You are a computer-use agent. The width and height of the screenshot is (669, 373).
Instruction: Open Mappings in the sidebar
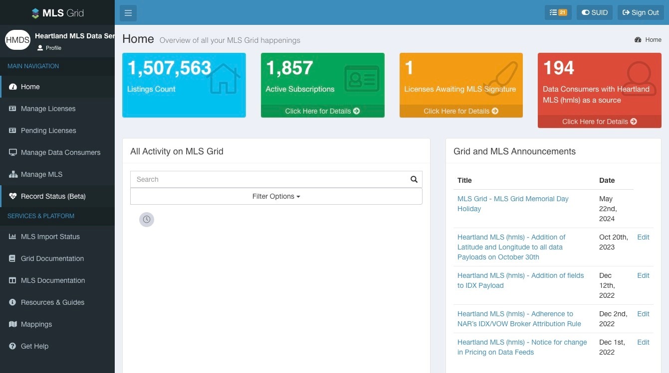57,324
